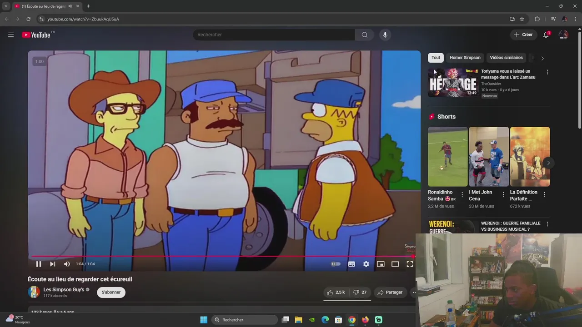
Task: Enable the miniplayer
Action: pos(381,264)
